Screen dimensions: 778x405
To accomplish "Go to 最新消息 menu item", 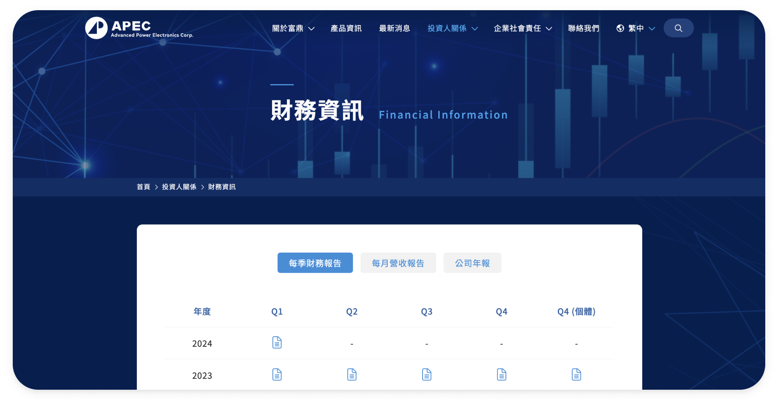I will (x=395, y=28).
